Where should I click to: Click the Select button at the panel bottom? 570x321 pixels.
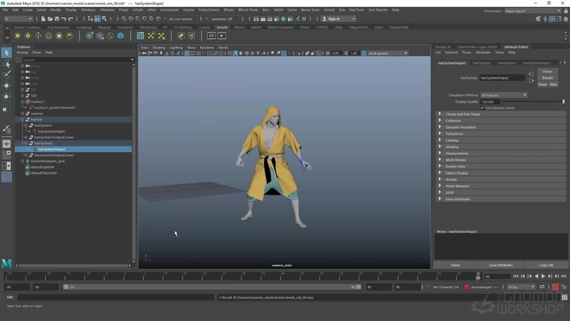point(456,265)
